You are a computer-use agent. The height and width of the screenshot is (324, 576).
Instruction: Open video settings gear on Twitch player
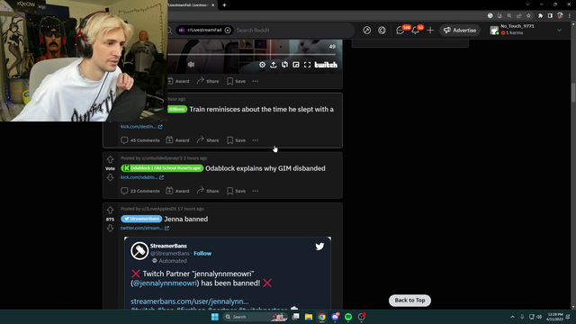click(262, 65)
